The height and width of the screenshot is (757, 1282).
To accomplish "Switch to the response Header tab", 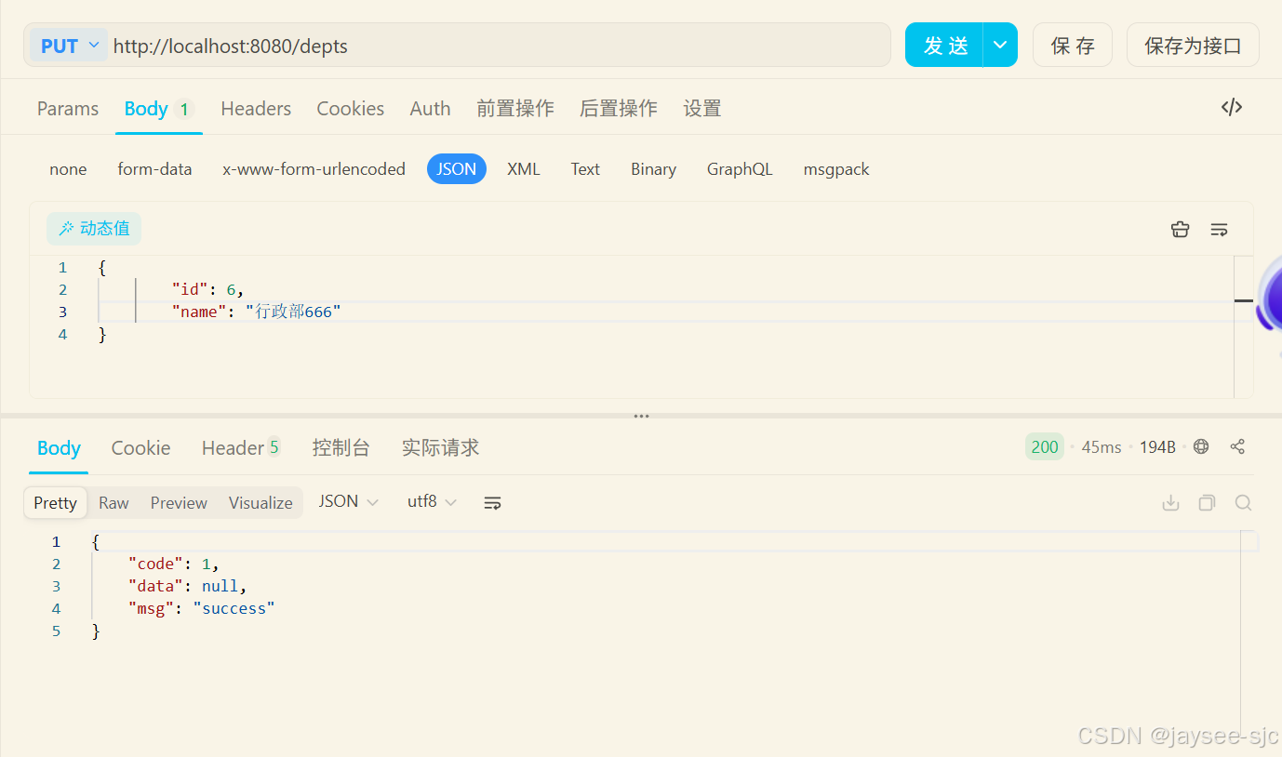I will (241, 448).
